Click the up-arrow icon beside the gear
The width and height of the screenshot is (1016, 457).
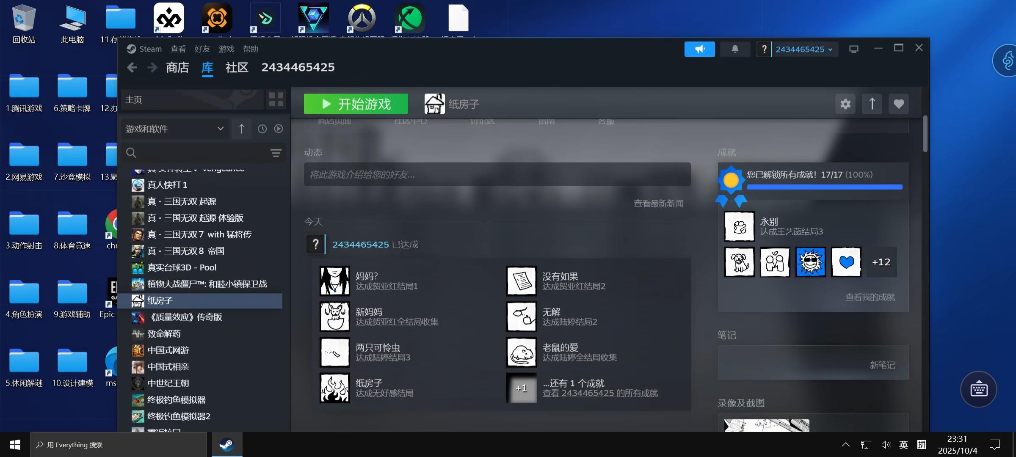(x=872, y=104)
